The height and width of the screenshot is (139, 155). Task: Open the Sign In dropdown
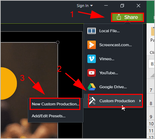pos(85,6)
